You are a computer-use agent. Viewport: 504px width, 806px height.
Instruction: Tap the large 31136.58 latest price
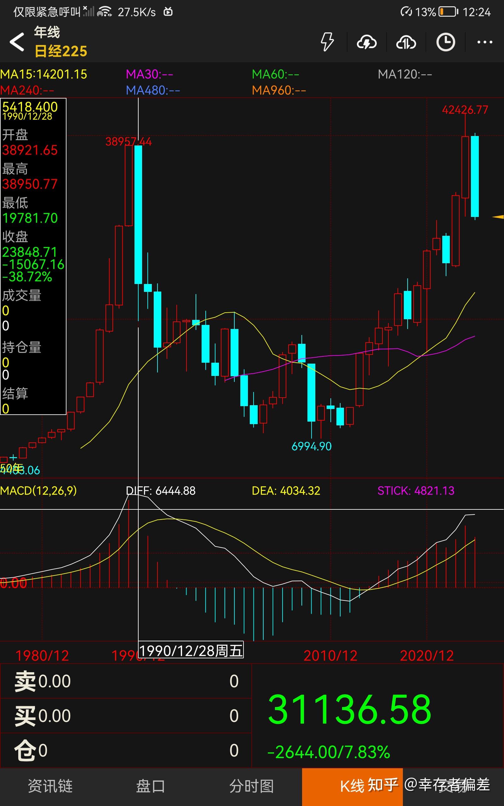(349, 709)
